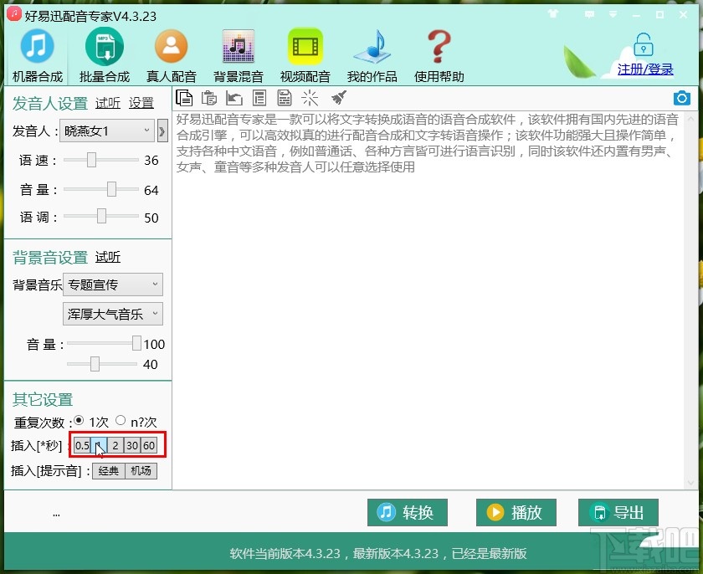This screenshot has height=574, width=703.
Task: Click the app logo in title bar
Action: (x=14, y=14)
